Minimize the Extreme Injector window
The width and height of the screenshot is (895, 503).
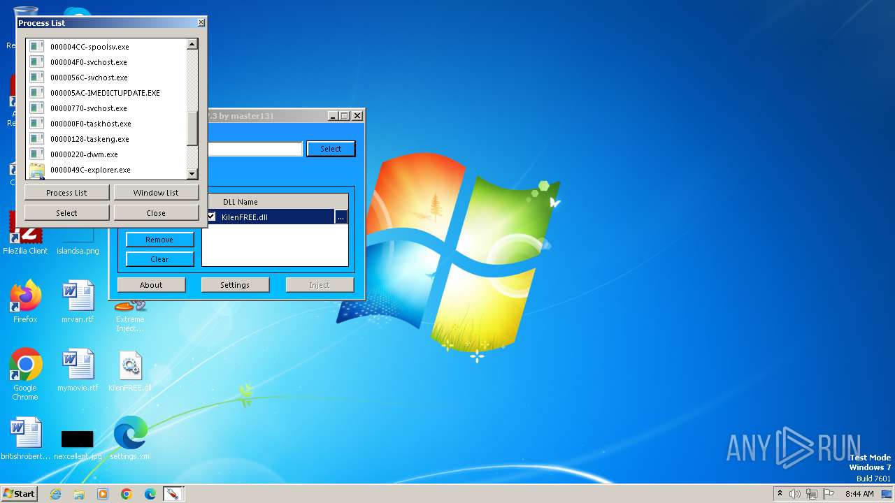[x=333, y=116]
